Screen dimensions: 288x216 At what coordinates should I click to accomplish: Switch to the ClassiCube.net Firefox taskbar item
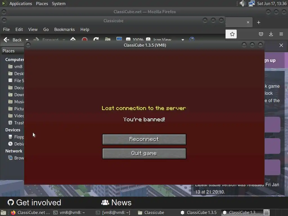click(x=30, y=213)
